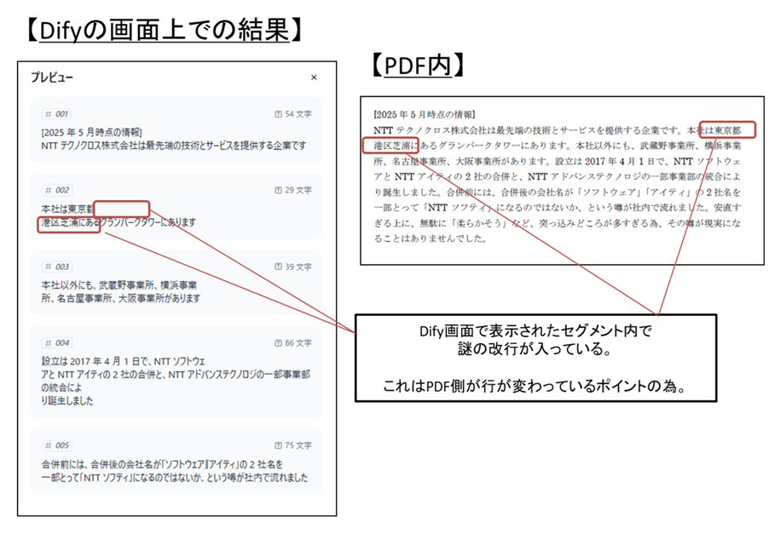
Task: Click the プレビュー panel title
Action: coord(51,78)
